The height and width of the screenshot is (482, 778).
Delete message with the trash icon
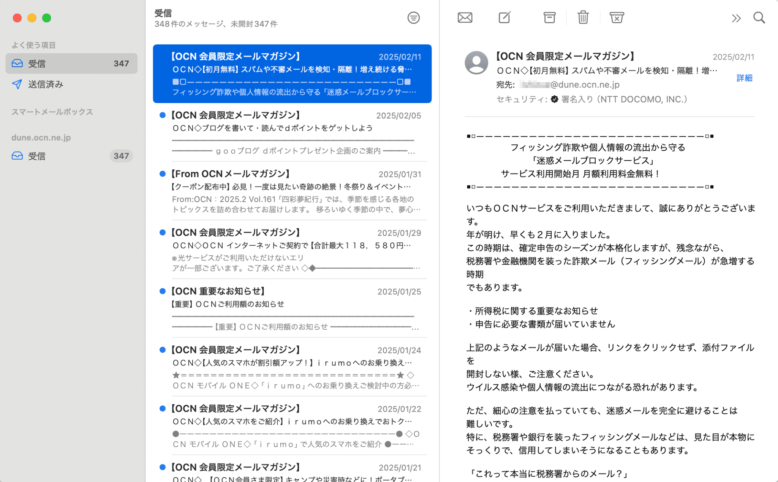click(583, 17)
